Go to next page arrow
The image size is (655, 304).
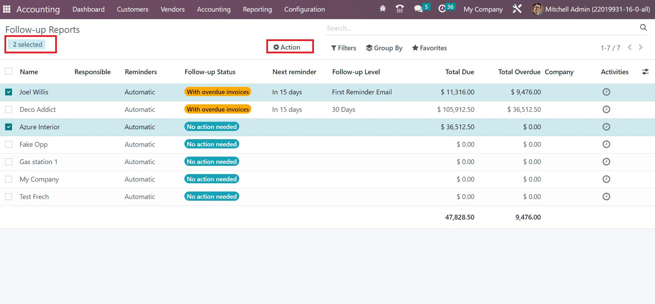pyautogui.click(x=641, y=48)
